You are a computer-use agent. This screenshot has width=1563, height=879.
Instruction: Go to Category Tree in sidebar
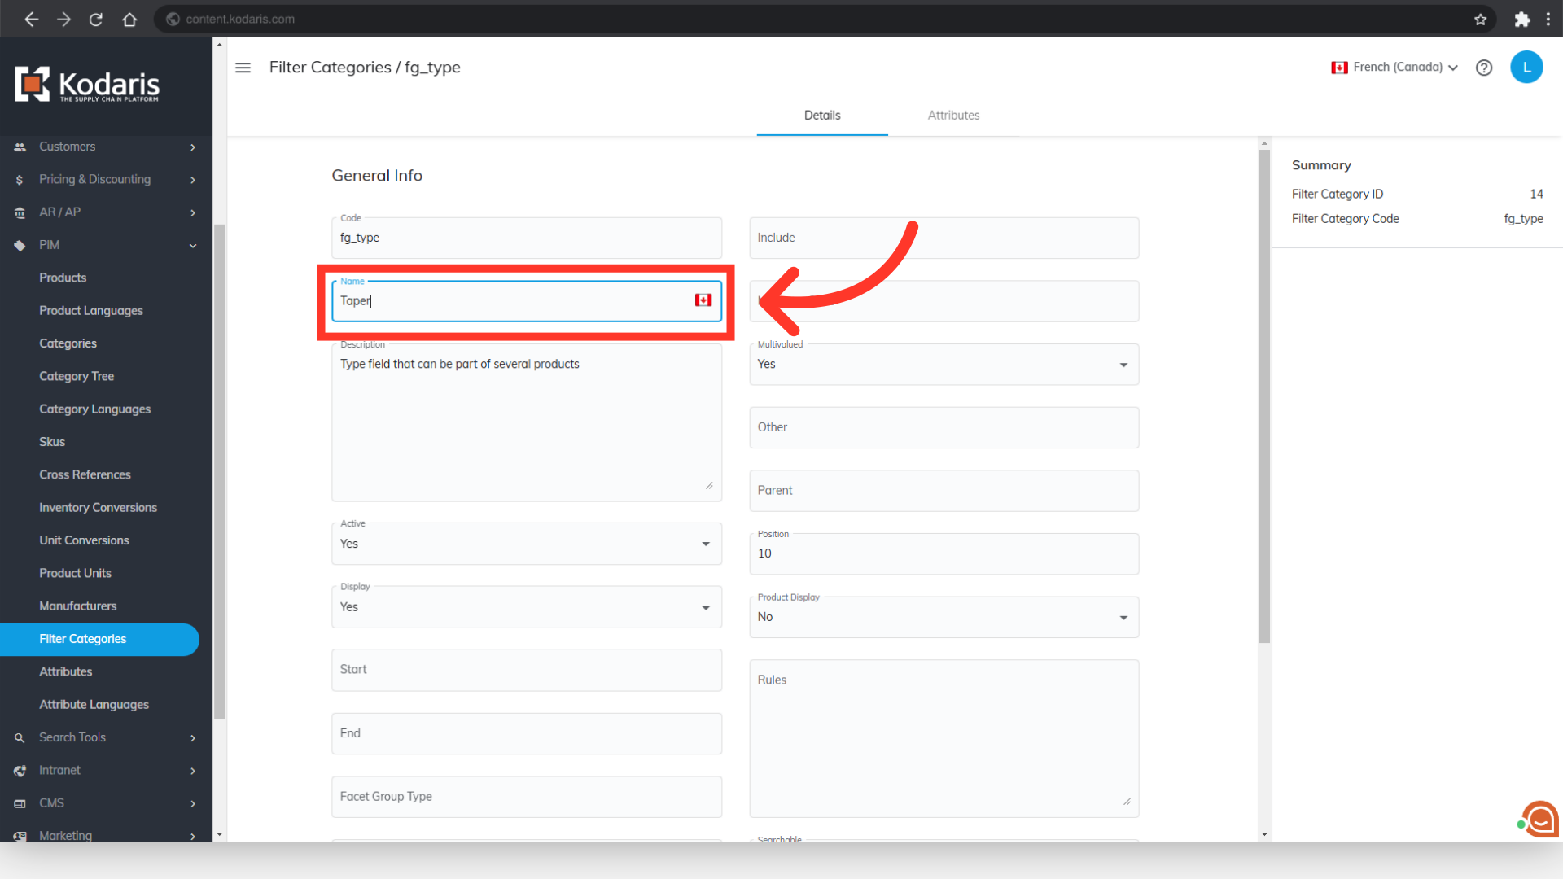click(77, 376)
